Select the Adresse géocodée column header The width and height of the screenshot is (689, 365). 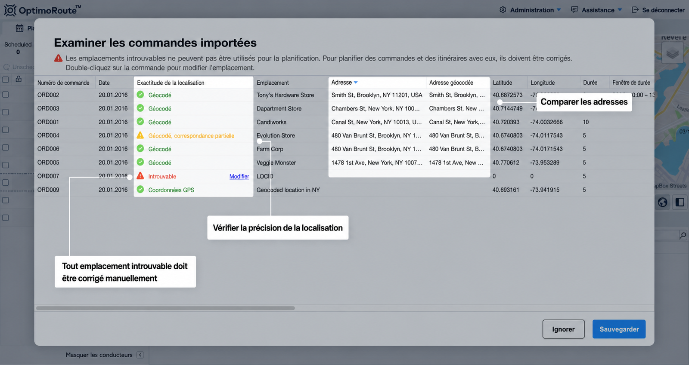pos(451,83)
